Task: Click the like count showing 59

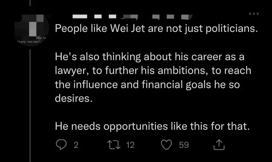Action: [184, 145]
